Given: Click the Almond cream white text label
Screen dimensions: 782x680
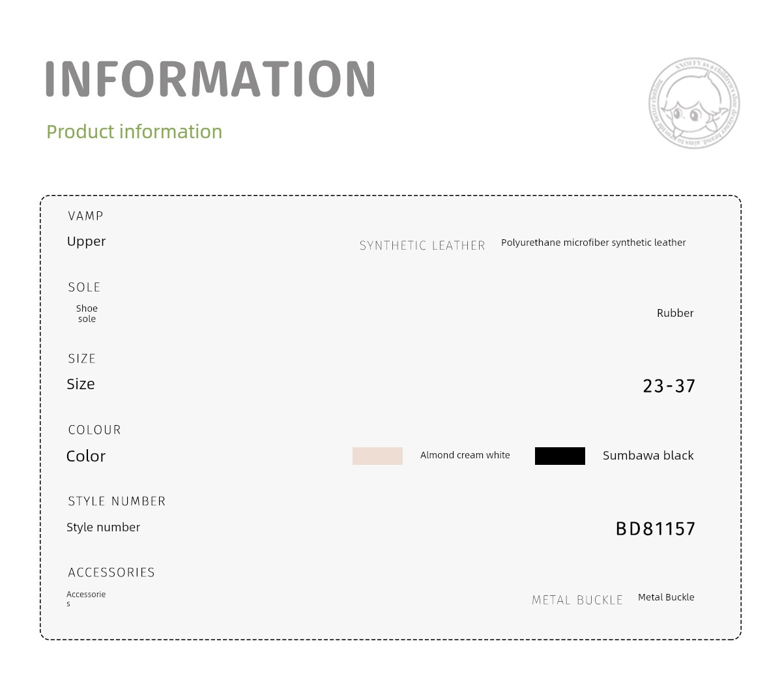Looking at the screenshot, I should [465, 455].
